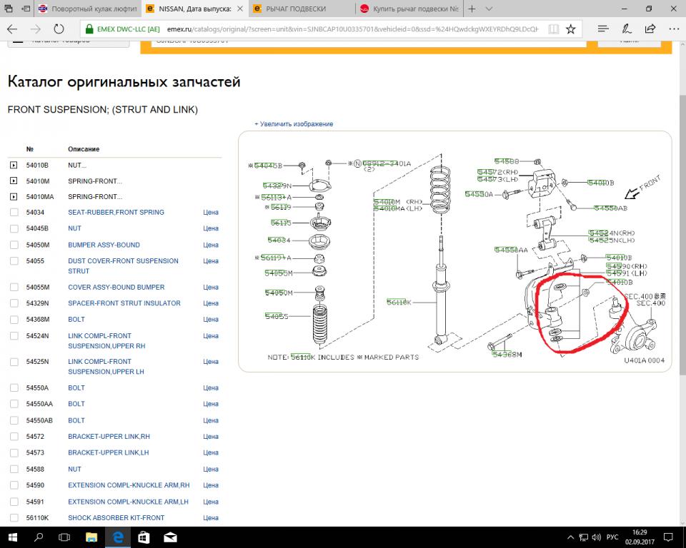The width and height of the screenshot is (686, 548).
Task: Switch to the Поворотный кулак люфтит tab
Action: tap(87, 9)
